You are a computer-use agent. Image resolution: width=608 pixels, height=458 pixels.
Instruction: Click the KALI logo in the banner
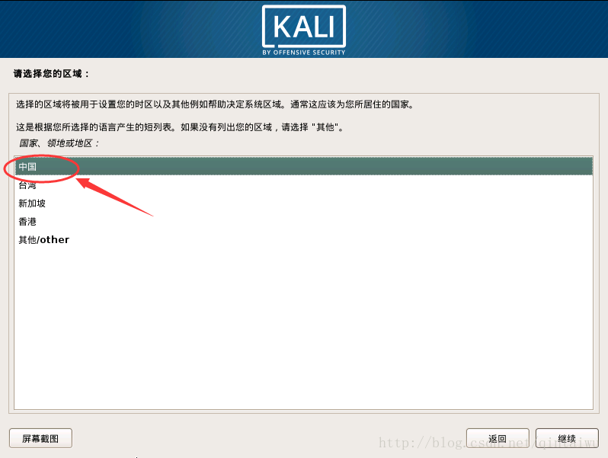pyautogui.click(x=304, y=27)
